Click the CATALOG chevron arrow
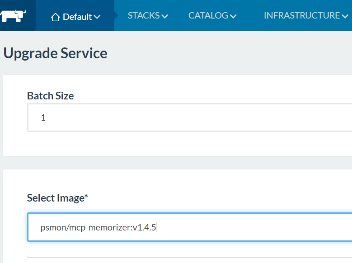The height and width of the screenshot is (263, 352). pos(233,16)
